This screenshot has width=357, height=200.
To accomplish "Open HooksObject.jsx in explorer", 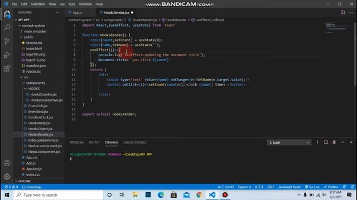I will pyautogui.click(x=40, y=128).
